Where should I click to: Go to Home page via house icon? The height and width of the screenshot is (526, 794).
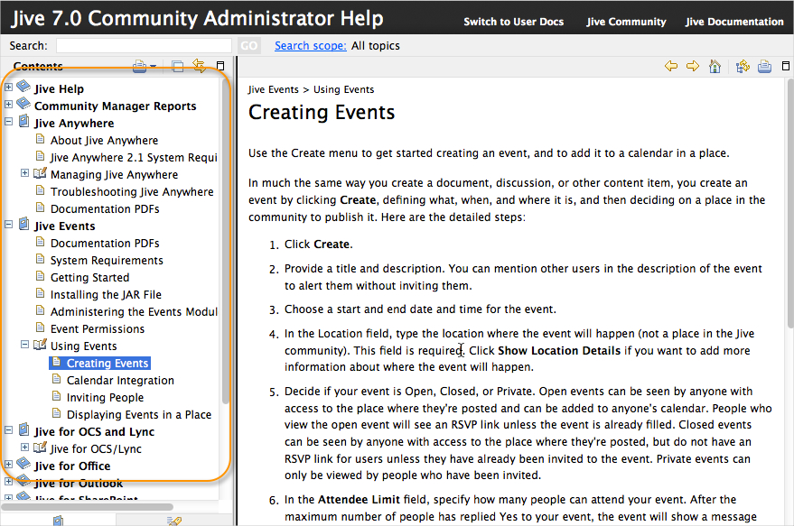tap(715, 66)
